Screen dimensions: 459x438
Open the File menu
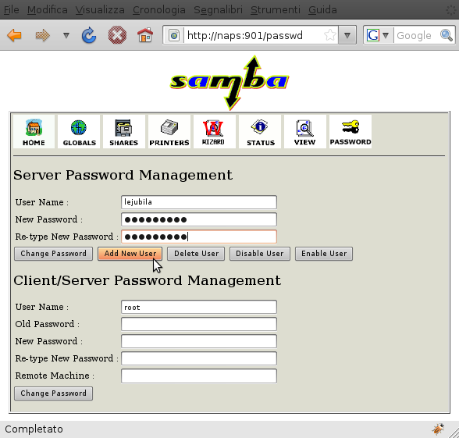(x=12, y=9)
